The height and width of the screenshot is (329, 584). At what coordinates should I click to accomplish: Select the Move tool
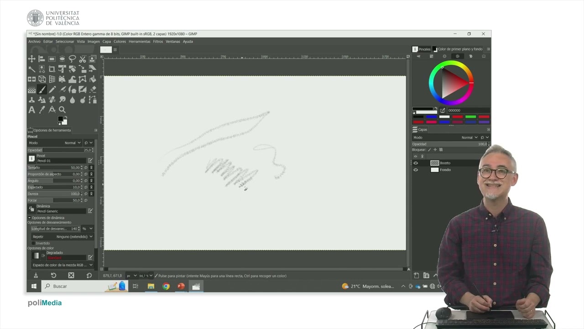click(x=31, y=59)
